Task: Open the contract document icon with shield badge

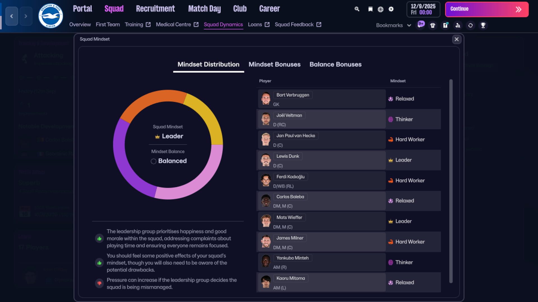Action: [446, 25]
